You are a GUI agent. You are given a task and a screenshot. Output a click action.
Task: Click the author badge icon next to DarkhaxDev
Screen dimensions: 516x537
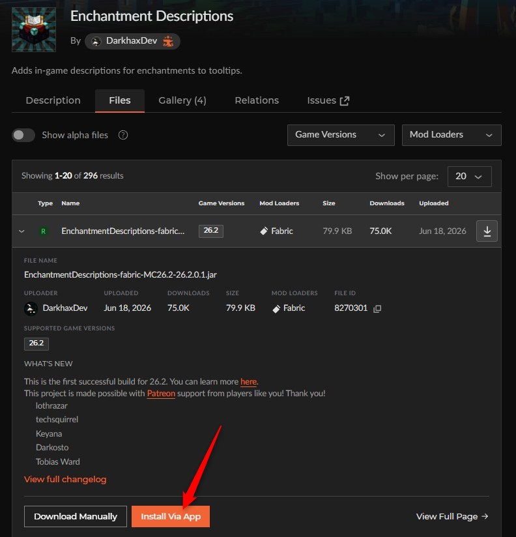(x=168, y=41)
